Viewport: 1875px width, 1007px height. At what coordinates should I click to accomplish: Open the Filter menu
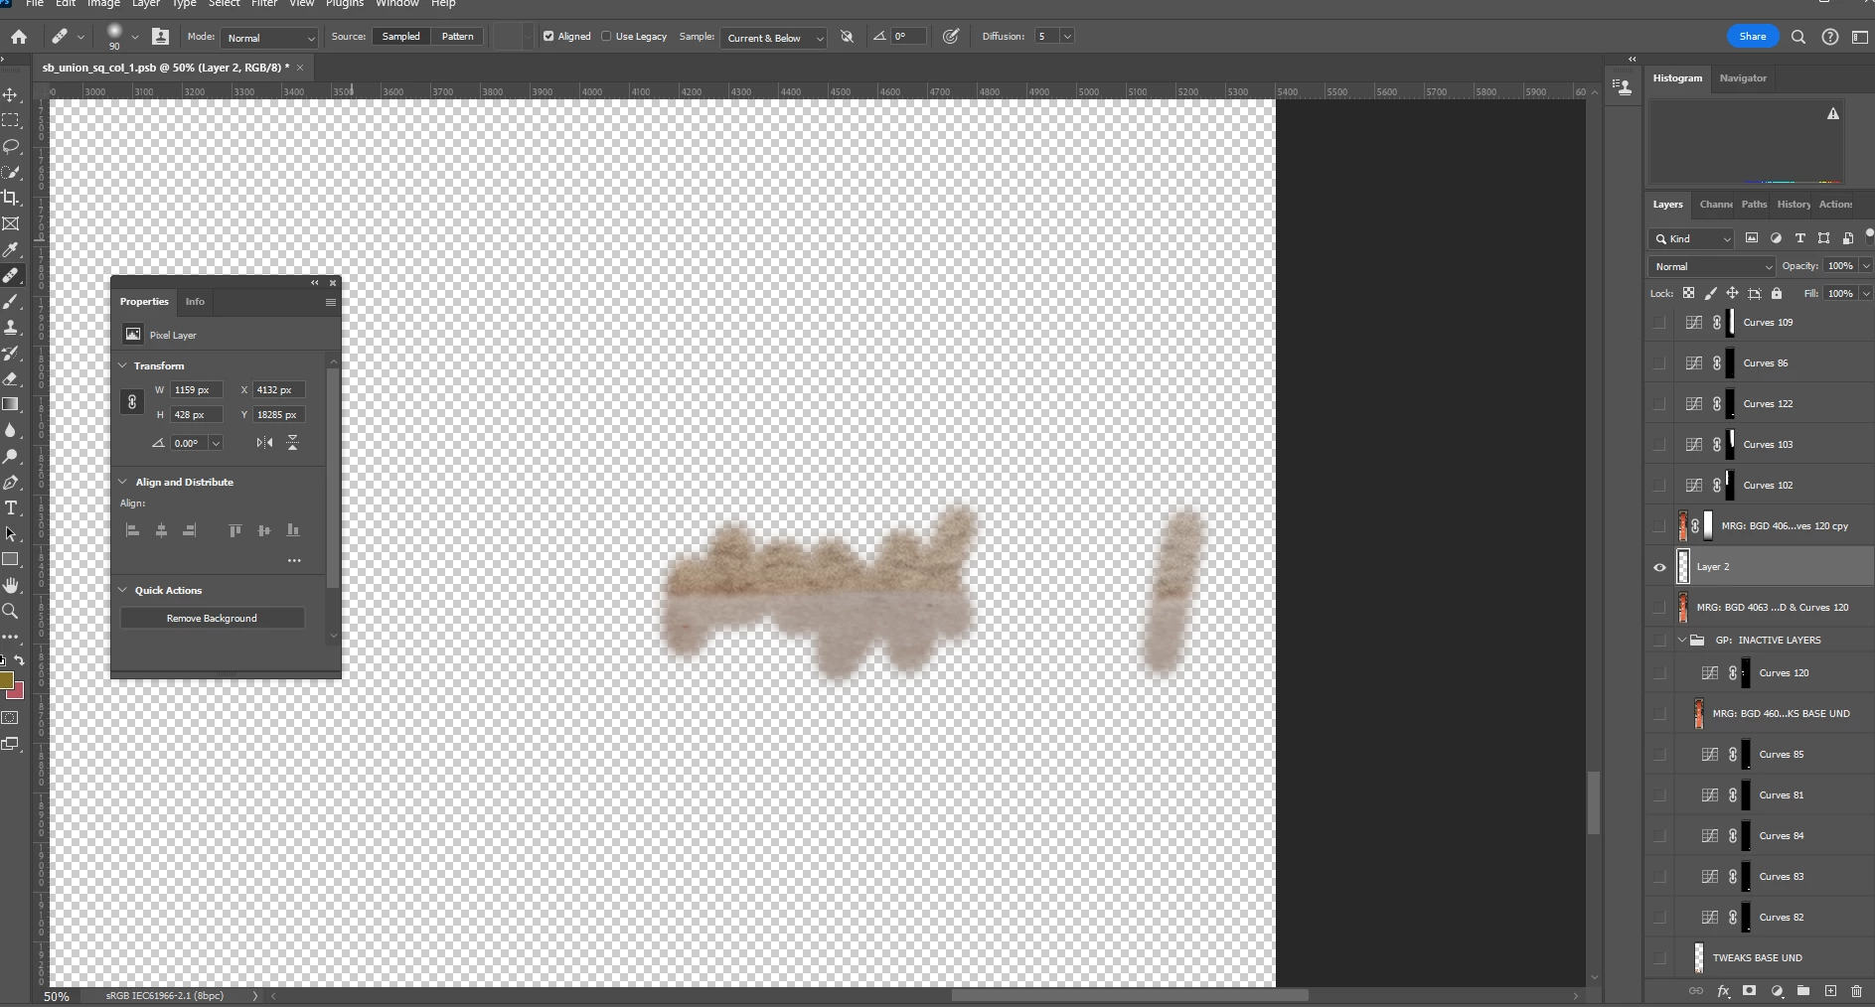pyautogui.click(x=264, y=4)
